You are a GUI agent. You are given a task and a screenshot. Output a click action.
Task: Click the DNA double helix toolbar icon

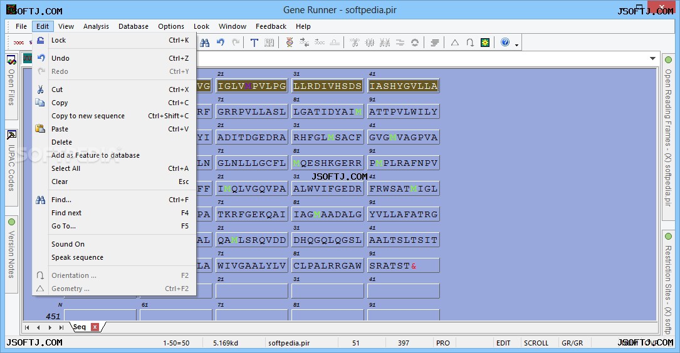tap(290, 43)
